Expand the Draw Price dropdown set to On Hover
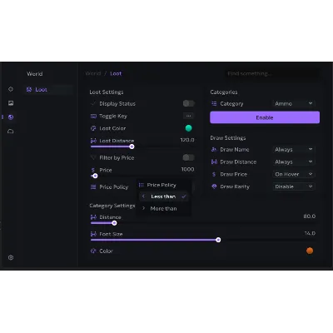 click(x=294, y=174)
